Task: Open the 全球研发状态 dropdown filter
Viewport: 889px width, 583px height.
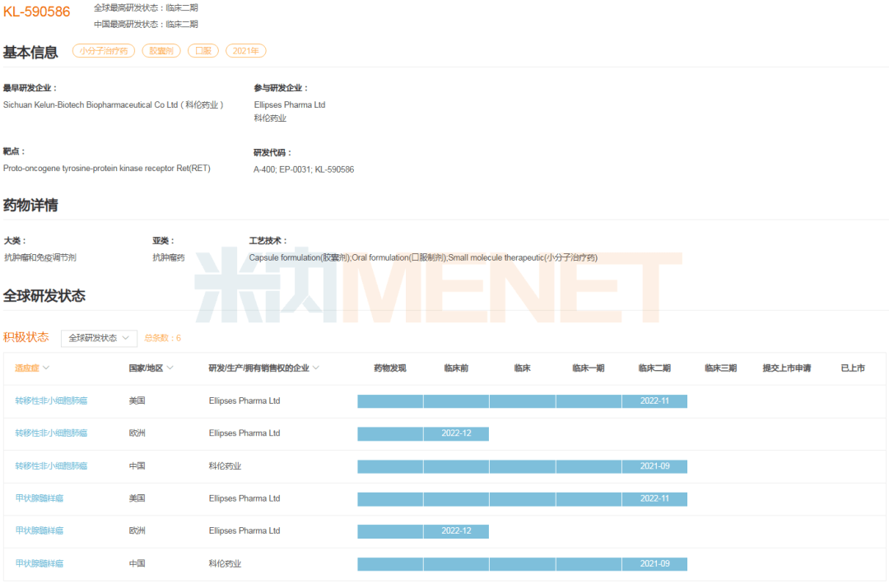Action: 99,338
